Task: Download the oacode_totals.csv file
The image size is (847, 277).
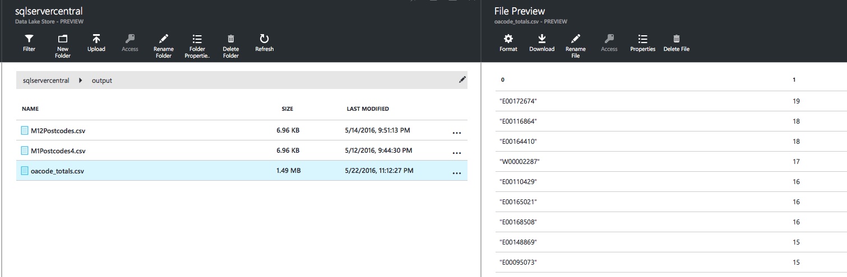Action: pos(542,43)
